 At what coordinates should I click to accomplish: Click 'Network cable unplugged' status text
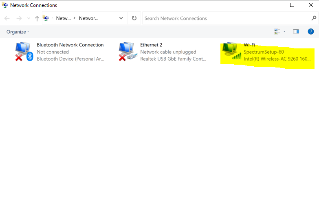(168, 52)
